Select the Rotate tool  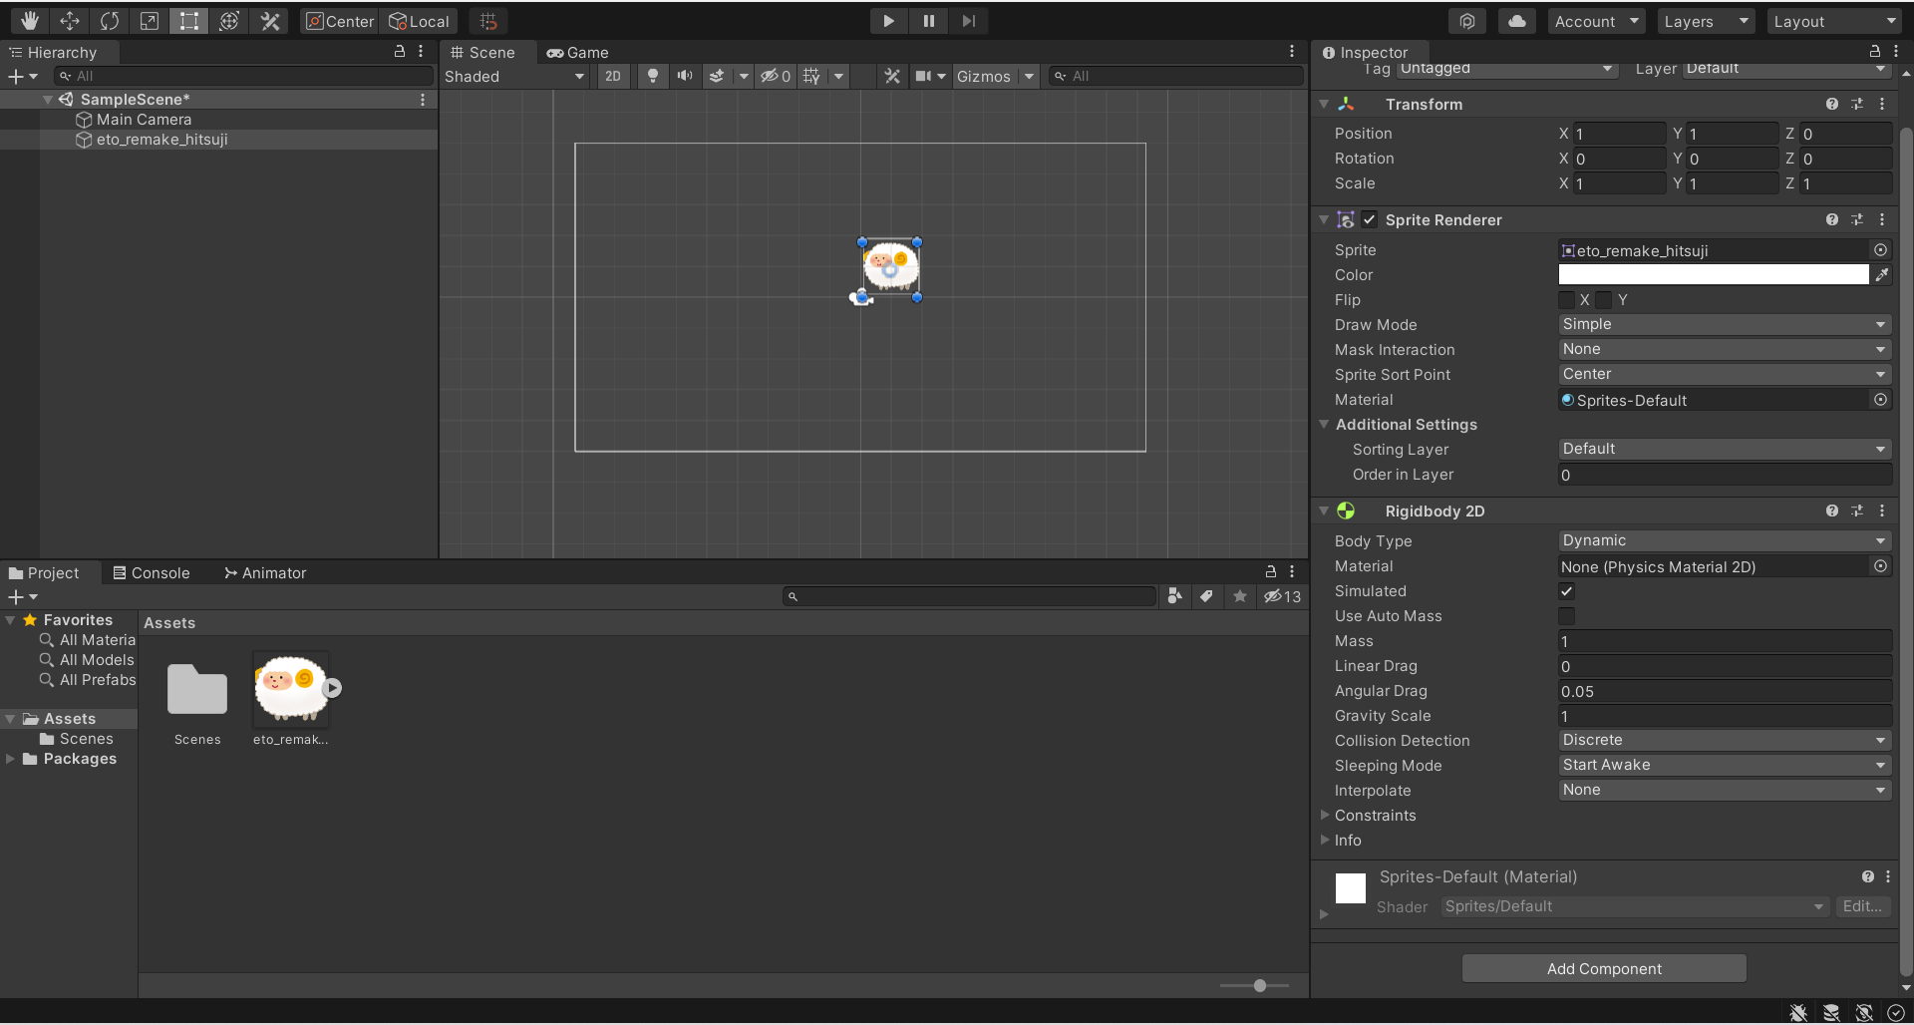point(109,21)
